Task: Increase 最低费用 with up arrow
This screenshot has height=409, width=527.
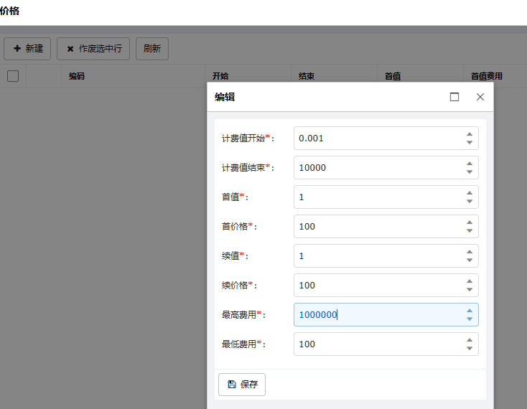Action: tap(470, 340)
